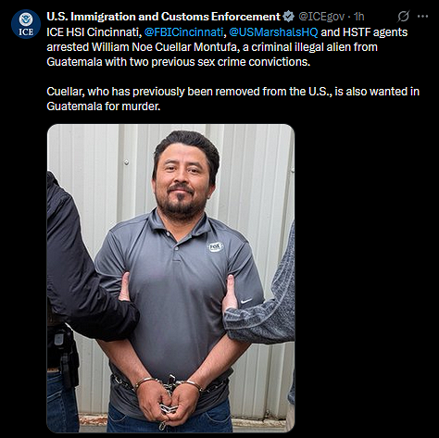Click the words Guatemala for murder
The image size is (439, 438).
(x=104, y=106)
